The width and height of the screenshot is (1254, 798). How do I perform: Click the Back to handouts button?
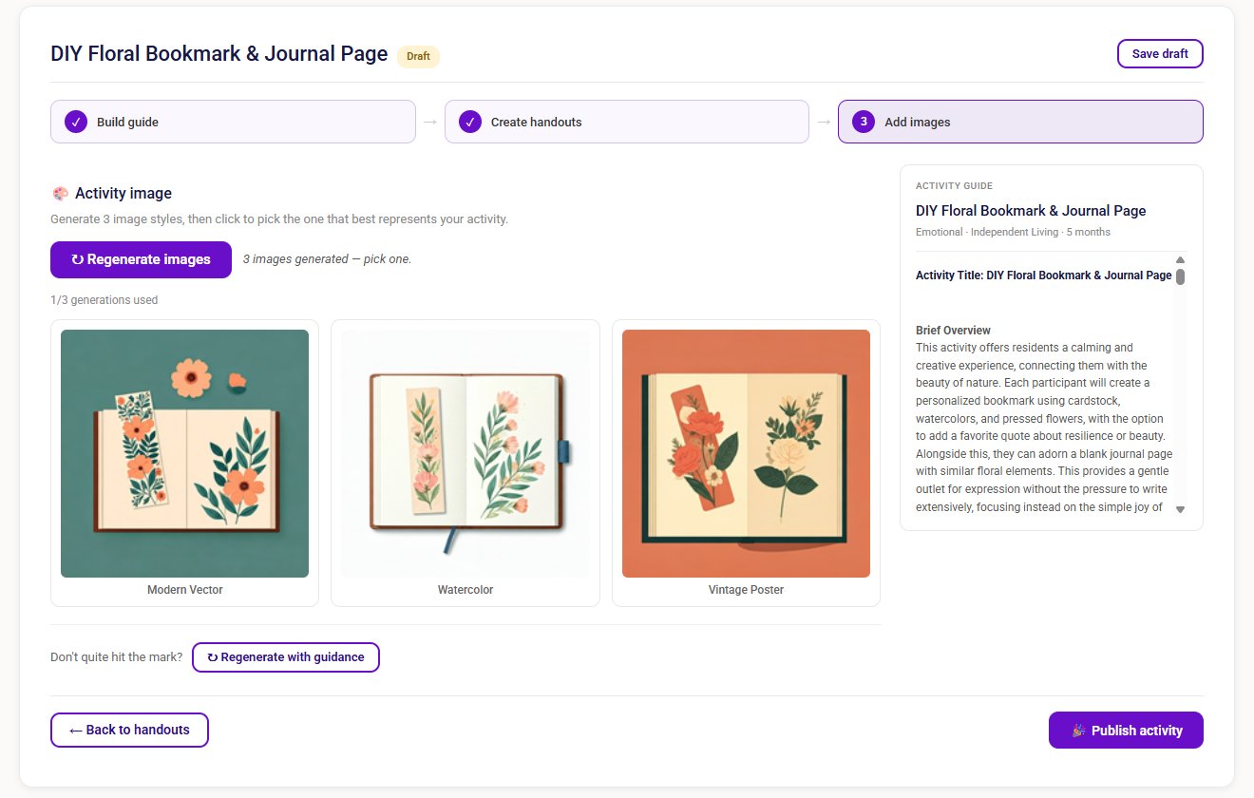pyautogui.click(x=129, y=730)
